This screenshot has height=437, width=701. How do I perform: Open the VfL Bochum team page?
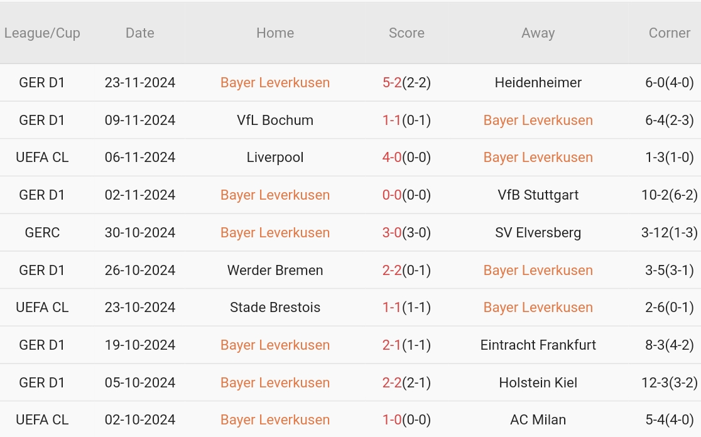275,121
